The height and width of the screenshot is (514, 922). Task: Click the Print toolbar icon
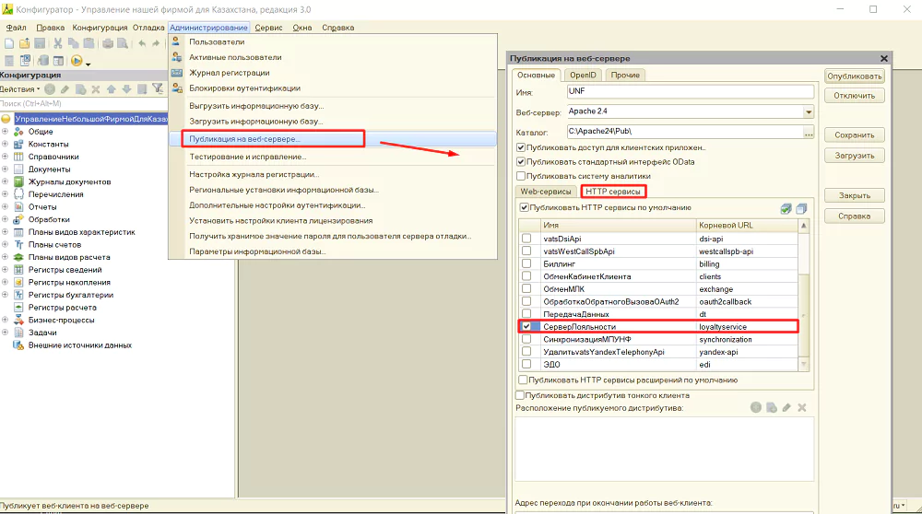point(108,43)
